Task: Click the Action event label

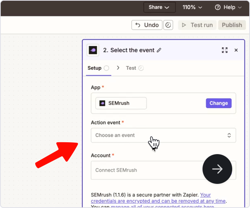Action: [x=106, y=123]
